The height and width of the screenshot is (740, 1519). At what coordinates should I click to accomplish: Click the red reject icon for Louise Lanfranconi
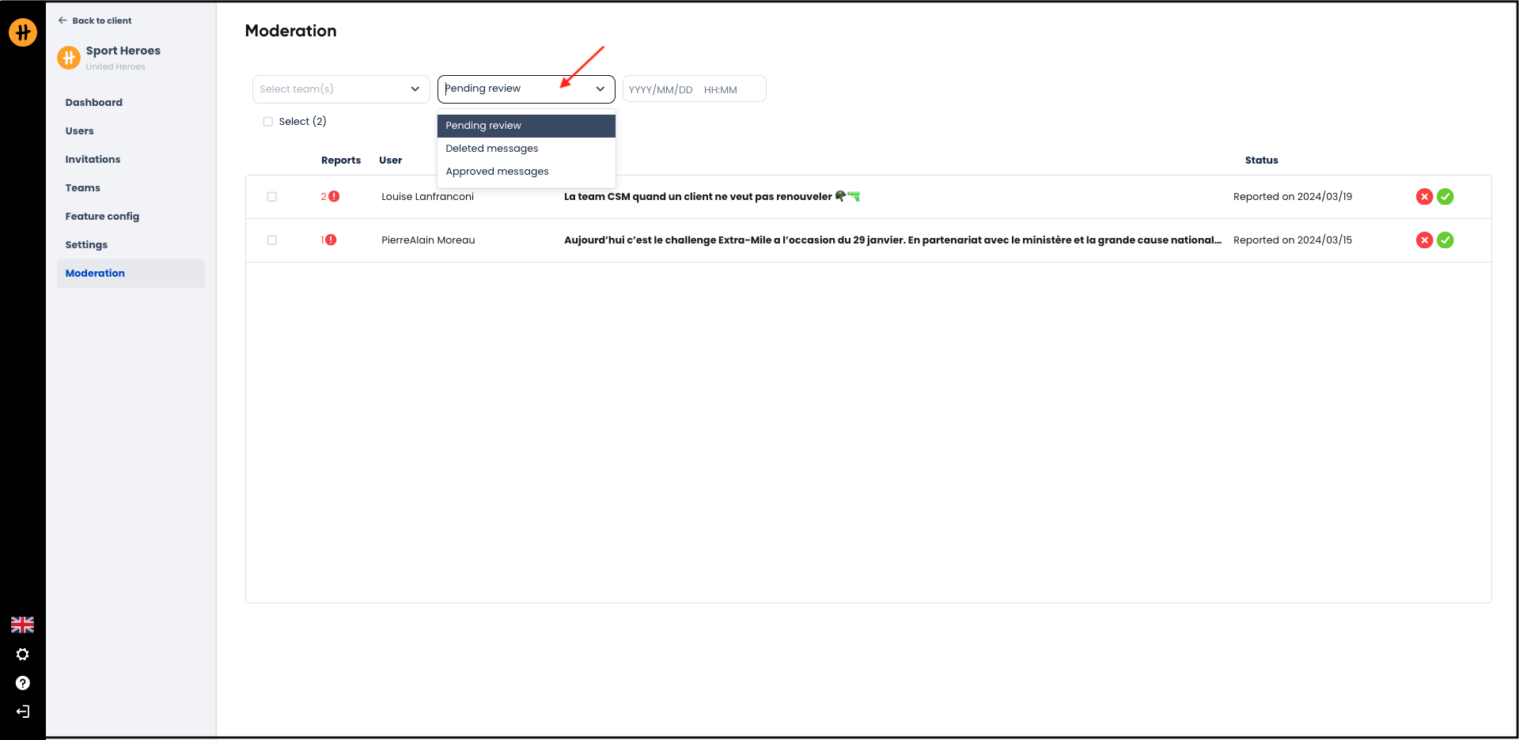(1424, 197)
